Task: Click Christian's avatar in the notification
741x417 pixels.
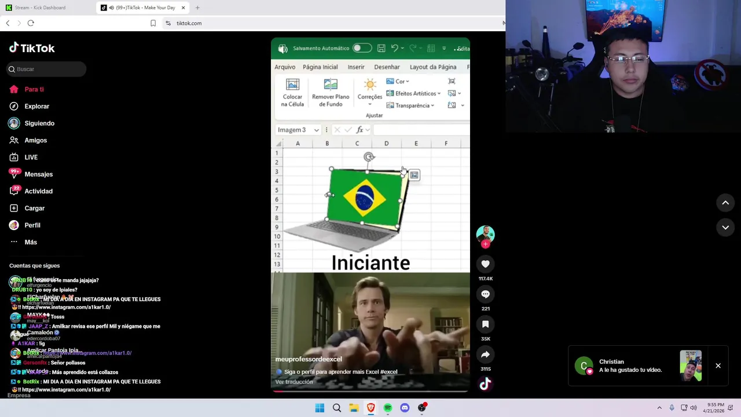Action: pos(584,366)
